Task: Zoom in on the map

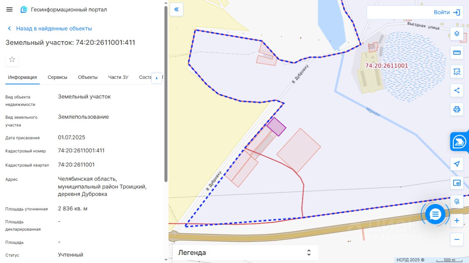Action: click(457, 220)
